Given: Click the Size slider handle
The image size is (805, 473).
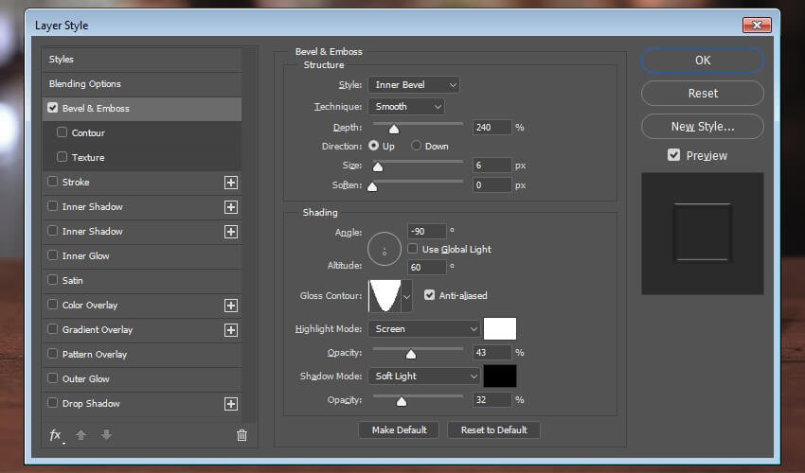Looking at the screenshot, I should (378, 166).
